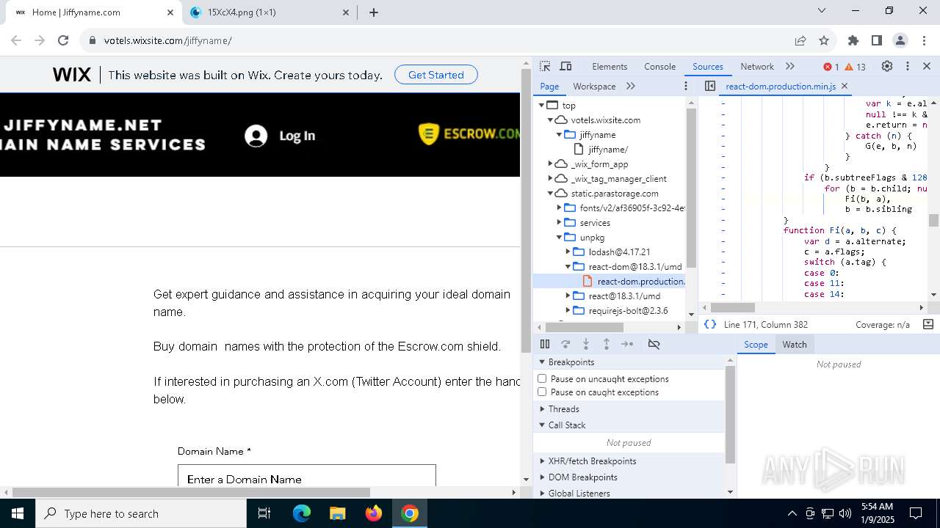Open Firefox from the taskbar
The image size is (940, 528).
tap(374, 513)
